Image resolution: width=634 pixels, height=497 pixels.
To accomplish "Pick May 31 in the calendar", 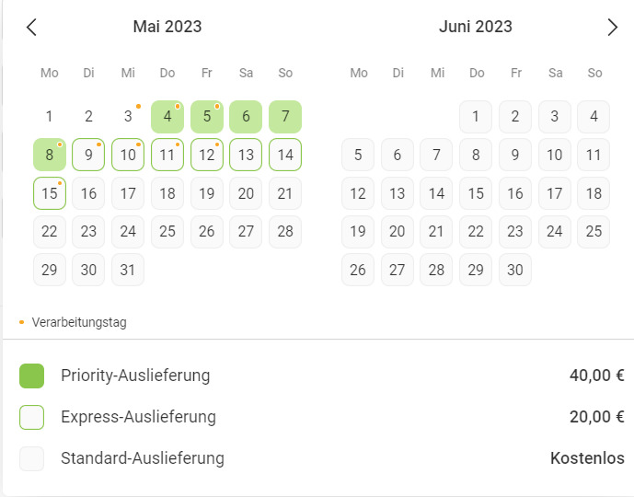I will click(x=128, y=270).
